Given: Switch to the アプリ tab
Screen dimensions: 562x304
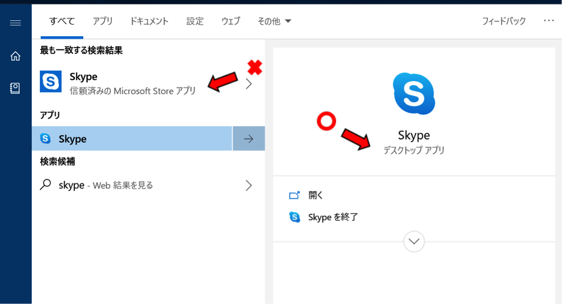Looking at the screenshot, I should click(103, 21).
